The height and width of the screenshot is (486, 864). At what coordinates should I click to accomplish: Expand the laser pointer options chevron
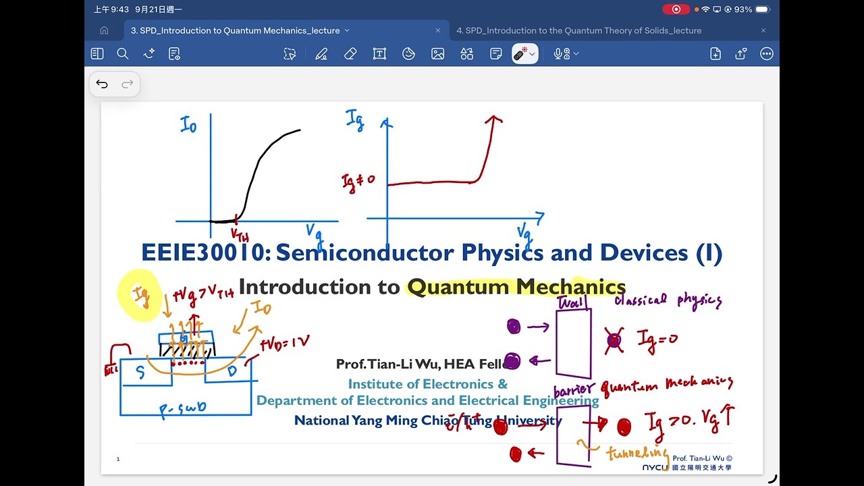coord(533,55)
